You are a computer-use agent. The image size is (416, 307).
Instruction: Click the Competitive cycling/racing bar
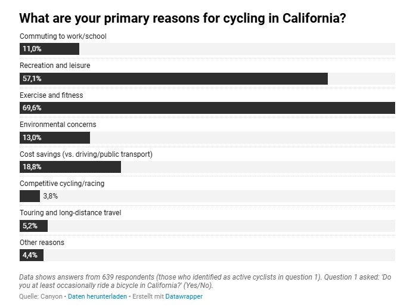tap(30, 196)
